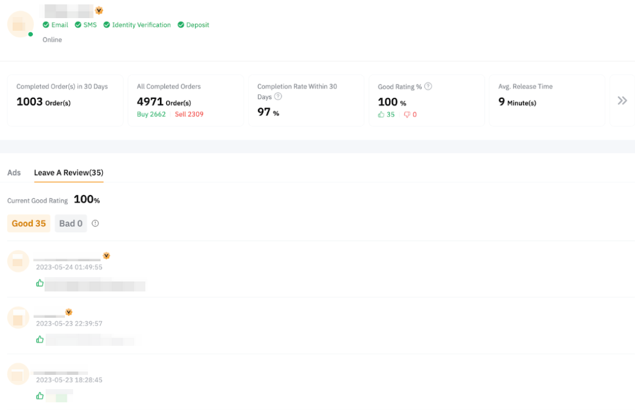Filter reviews by Good 35

(29, 223)
